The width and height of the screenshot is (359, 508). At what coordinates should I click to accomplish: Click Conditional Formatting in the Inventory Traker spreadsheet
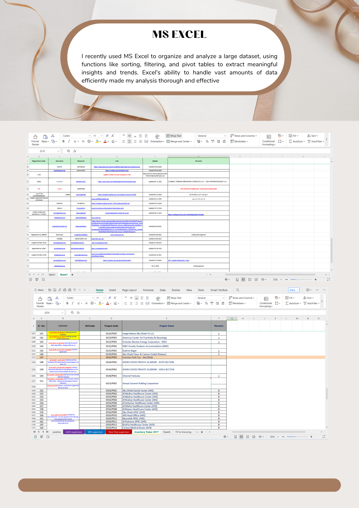tap(266, 302)
